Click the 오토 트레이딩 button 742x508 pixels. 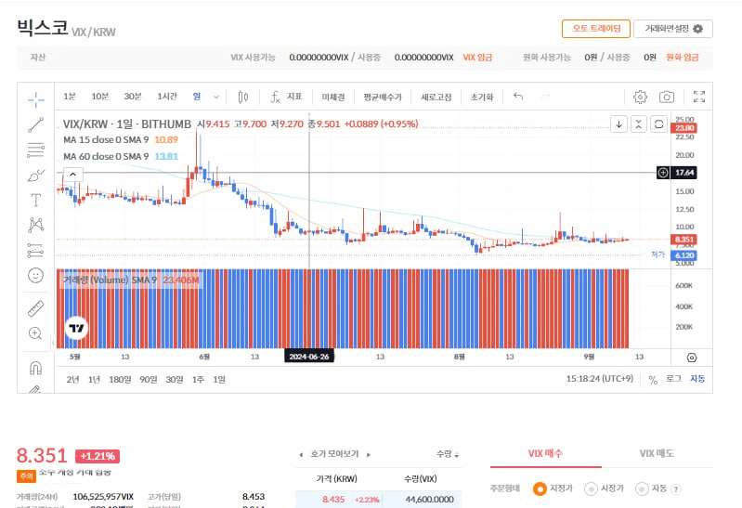[596, 29]
